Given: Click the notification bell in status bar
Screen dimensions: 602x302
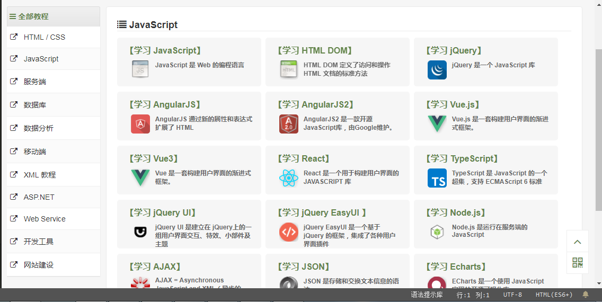Looking at the screenshot, I should (x=586, y=295).
